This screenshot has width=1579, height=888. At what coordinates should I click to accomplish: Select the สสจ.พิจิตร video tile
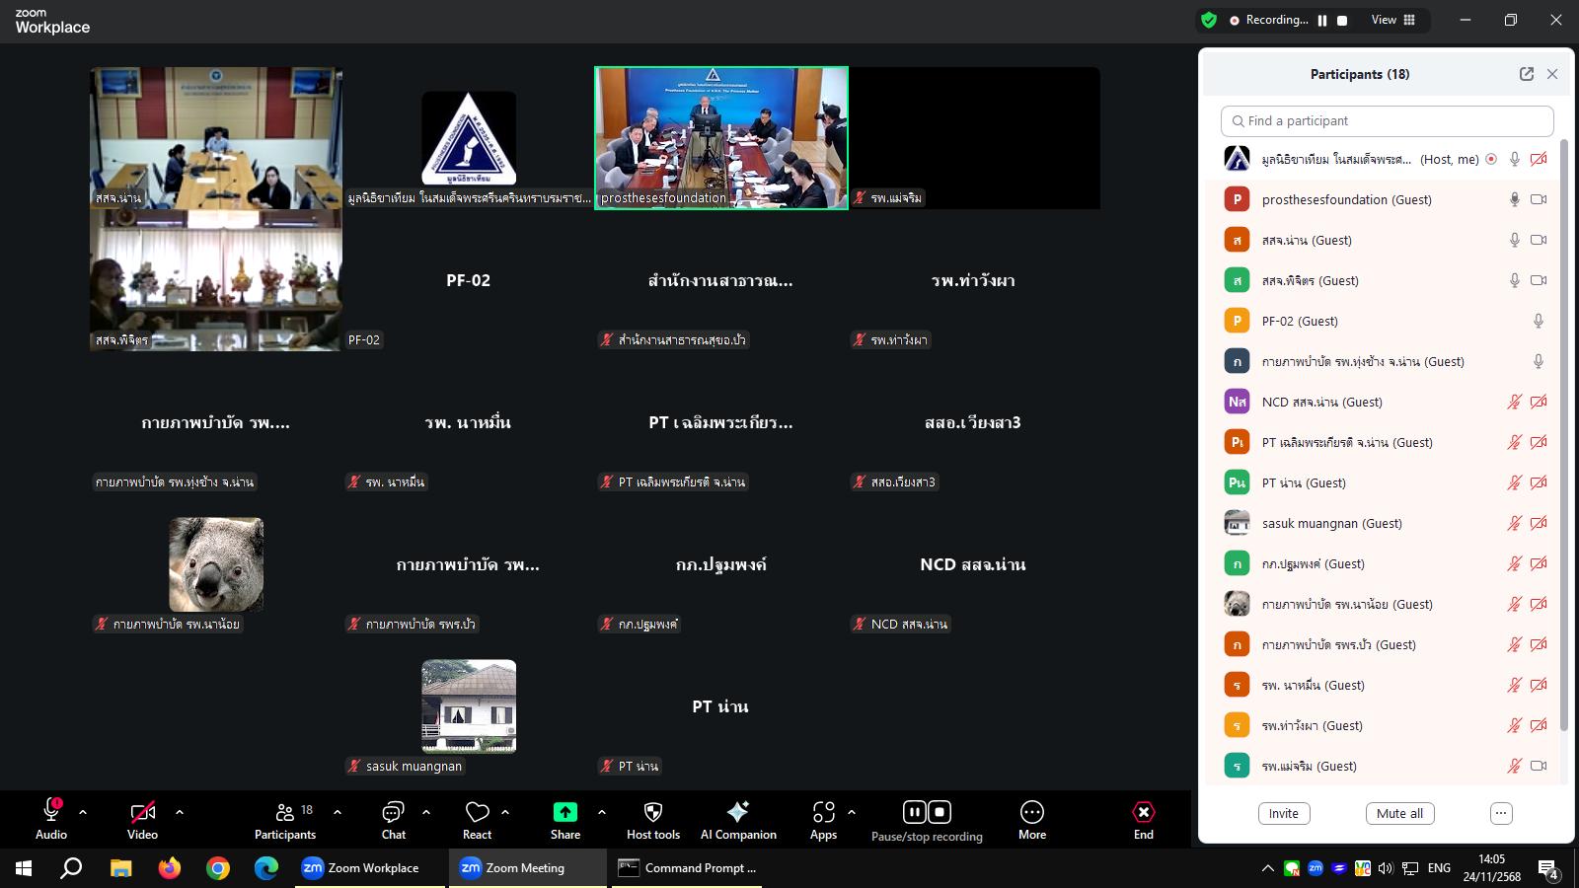pos(216,280)
